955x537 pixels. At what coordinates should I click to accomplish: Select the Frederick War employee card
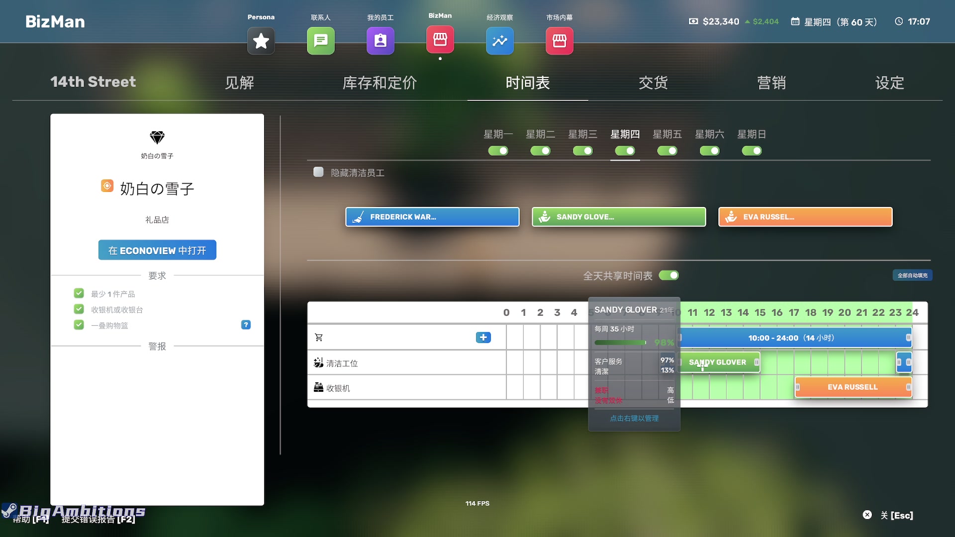tap(432, 217)
